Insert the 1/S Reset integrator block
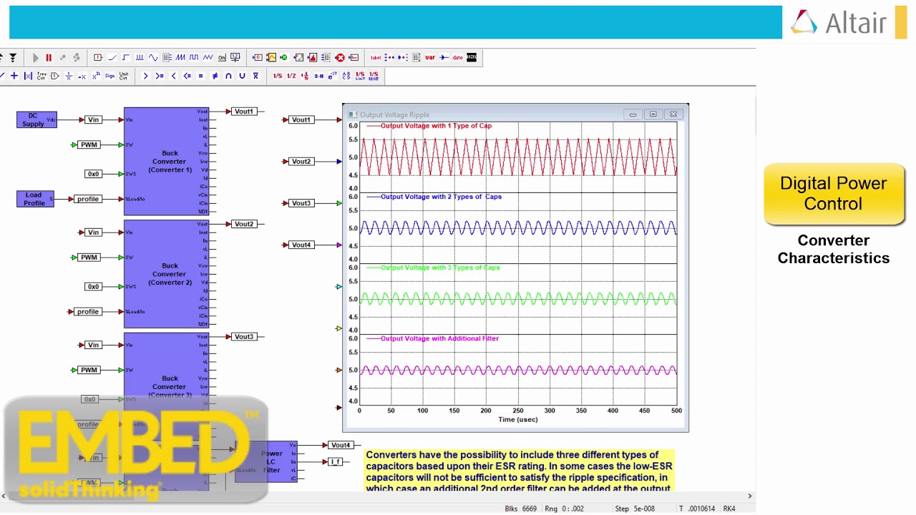Viewport: 916px width, 515px height. (374, 76)
